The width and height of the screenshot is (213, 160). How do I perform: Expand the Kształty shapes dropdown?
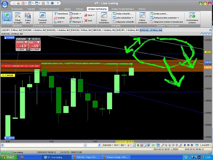coord(76,18)
